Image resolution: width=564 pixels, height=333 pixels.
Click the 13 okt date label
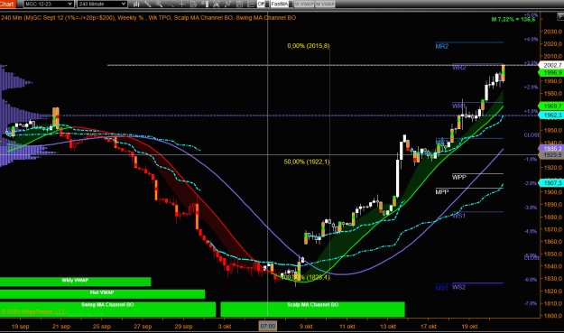(x=388, y=327)
